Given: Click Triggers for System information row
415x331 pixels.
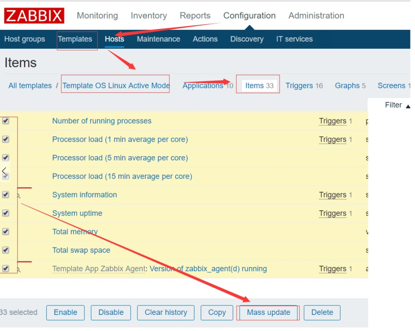Looking at the screenshot, I should 332,195.
